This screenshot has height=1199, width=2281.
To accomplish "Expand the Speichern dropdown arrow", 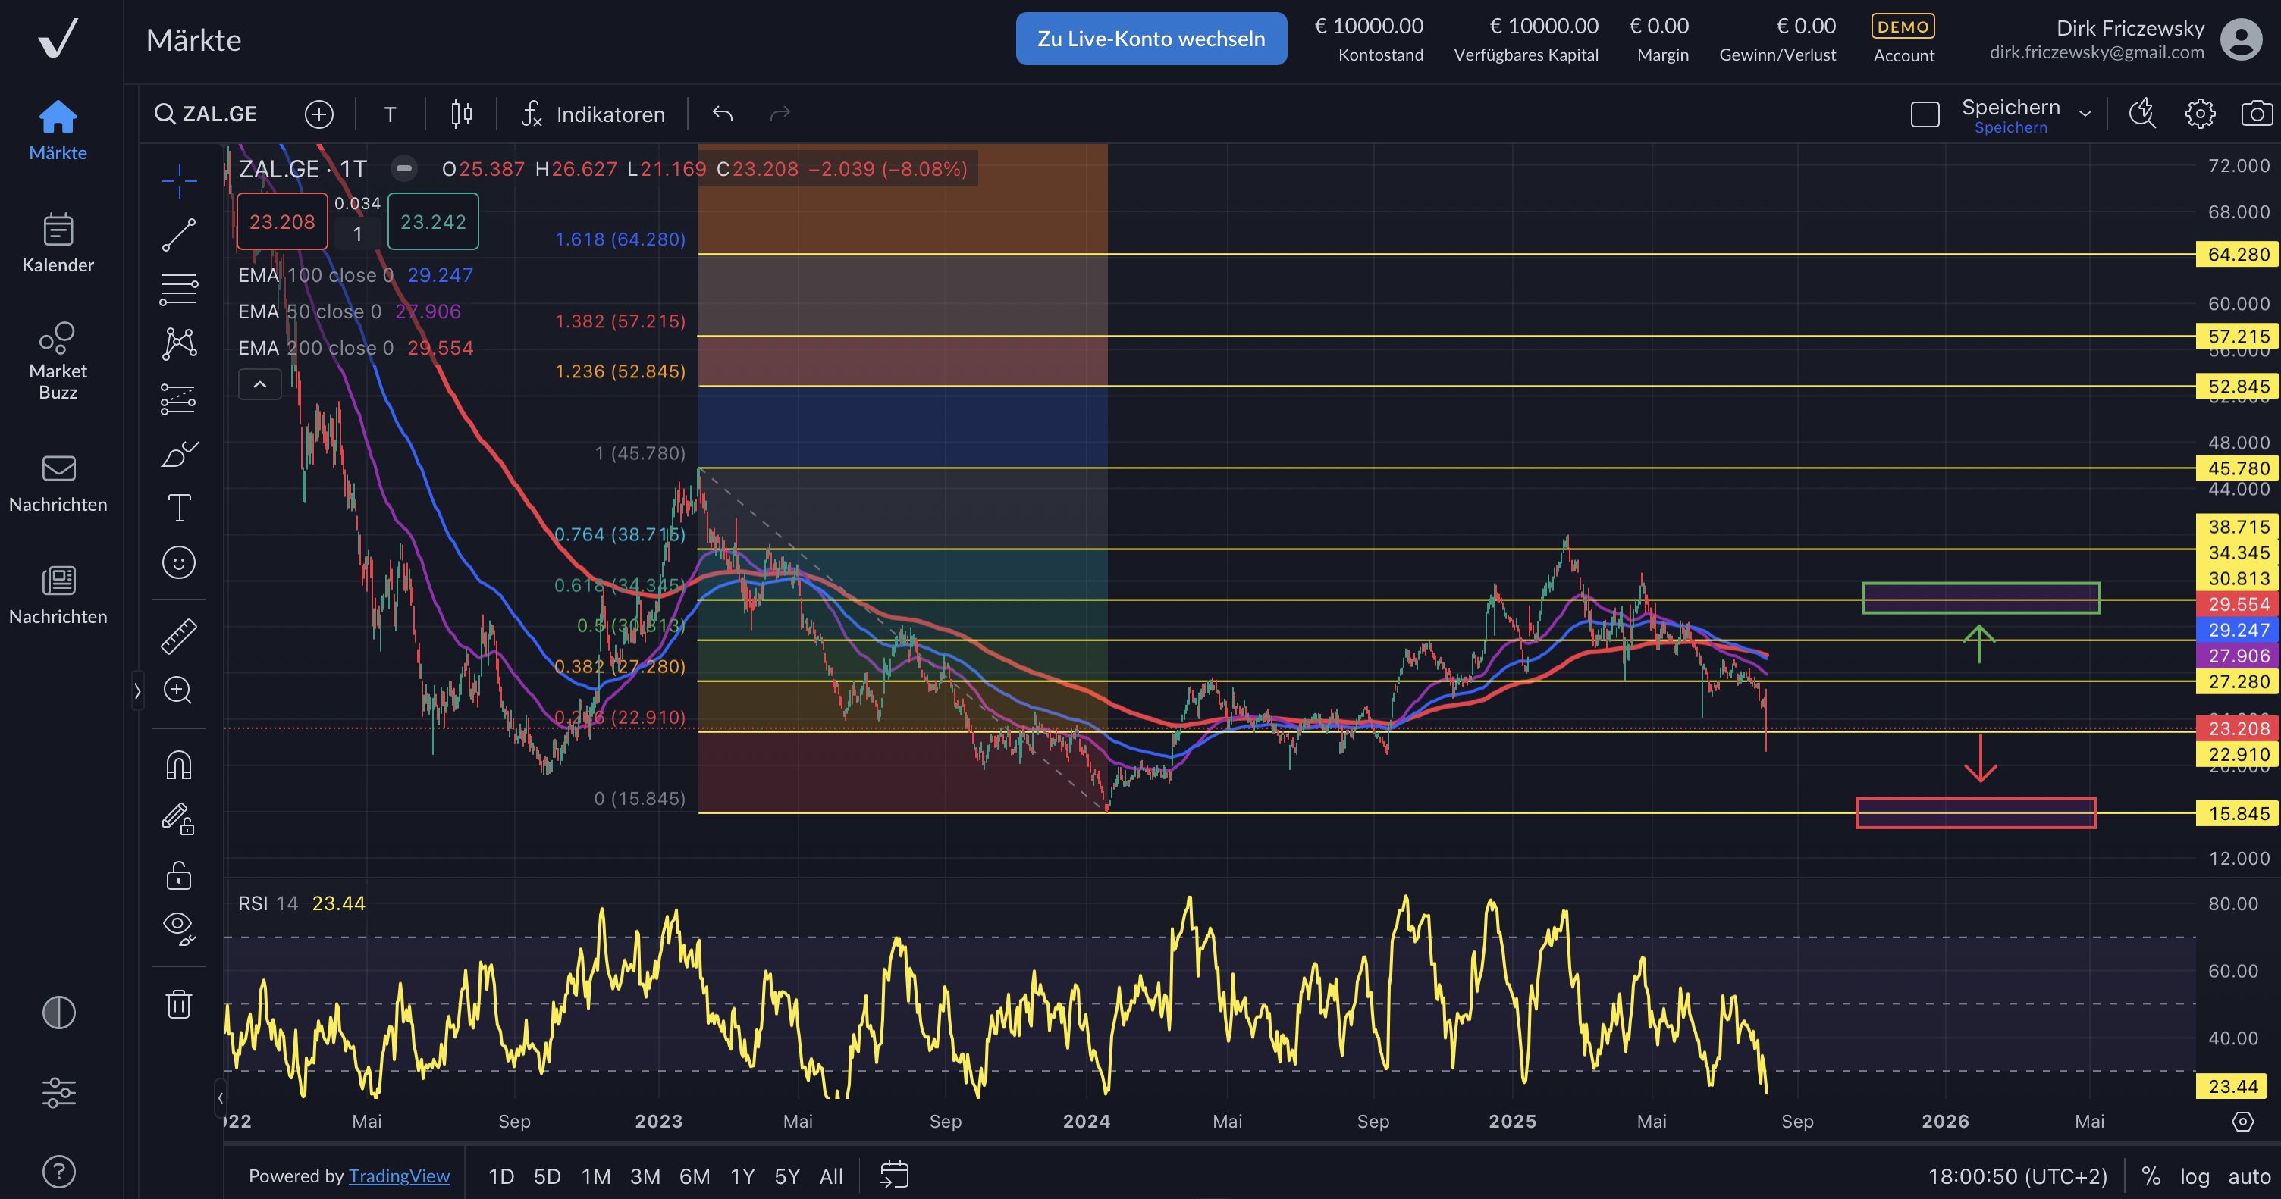I will [2085, 114].
